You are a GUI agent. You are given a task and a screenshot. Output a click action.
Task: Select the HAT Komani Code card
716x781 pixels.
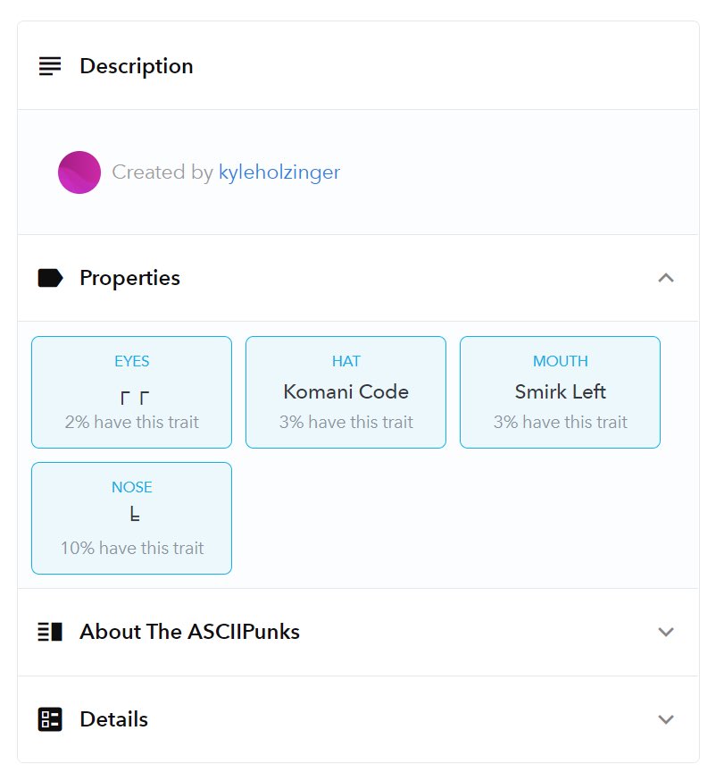346,392
